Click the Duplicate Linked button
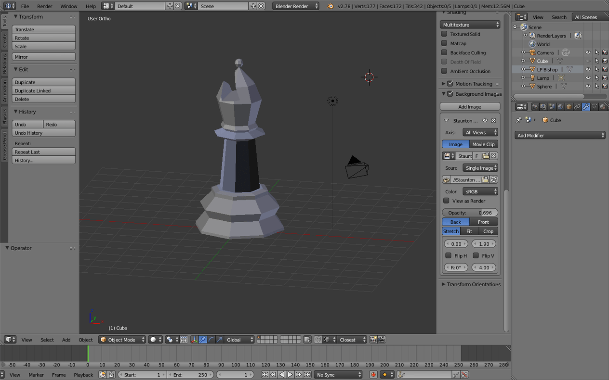Viewport: 609px width, 380px height. 43,90
